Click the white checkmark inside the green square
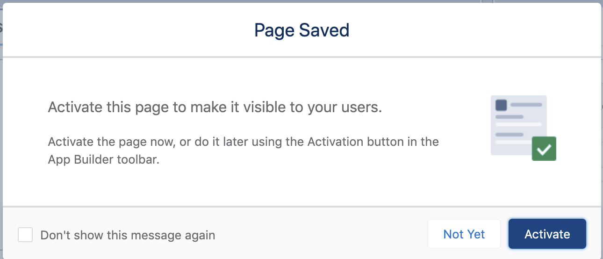Viewport: 603px width, 259px height. point(544,149)
